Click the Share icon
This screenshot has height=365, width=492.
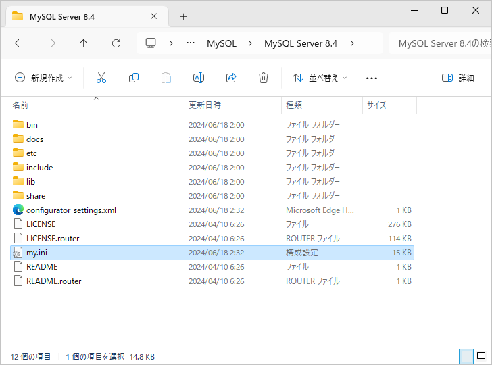pyautogui.click(x=231, y=78)
